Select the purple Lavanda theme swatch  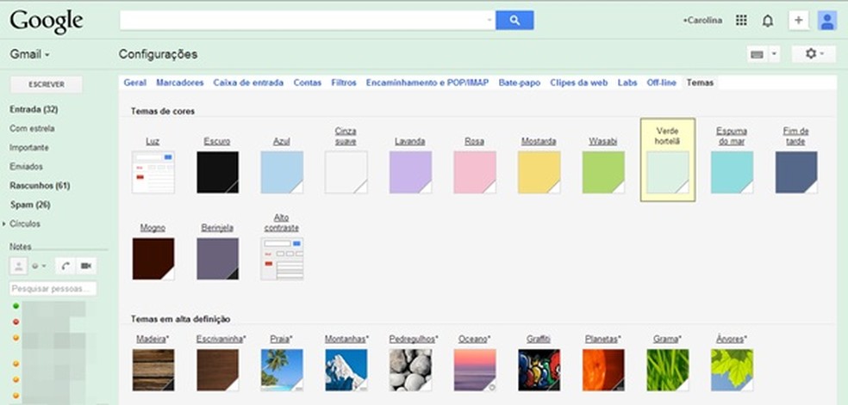pyautogui.click(x=410, y=172)
